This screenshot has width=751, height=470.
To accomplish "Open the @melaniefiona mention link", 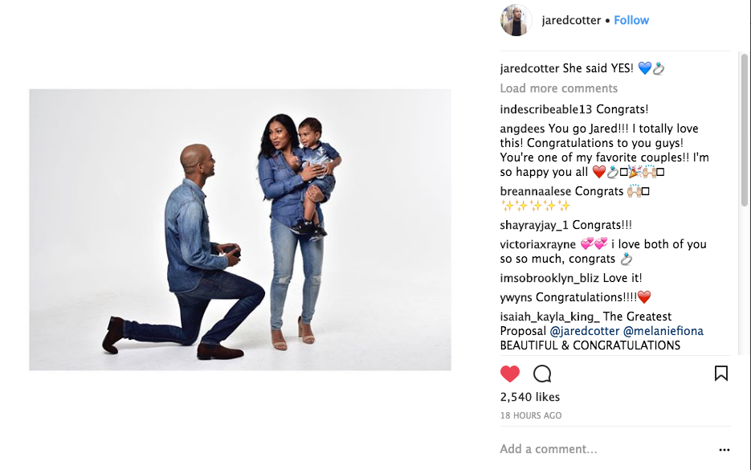I will [x=663, y=331].
